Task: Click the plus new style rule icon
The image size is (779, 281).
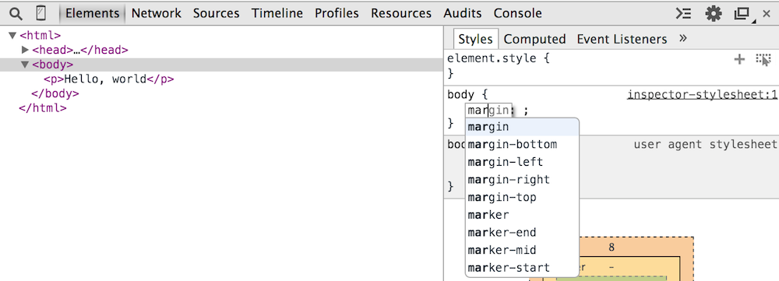Action: point(740,60)
